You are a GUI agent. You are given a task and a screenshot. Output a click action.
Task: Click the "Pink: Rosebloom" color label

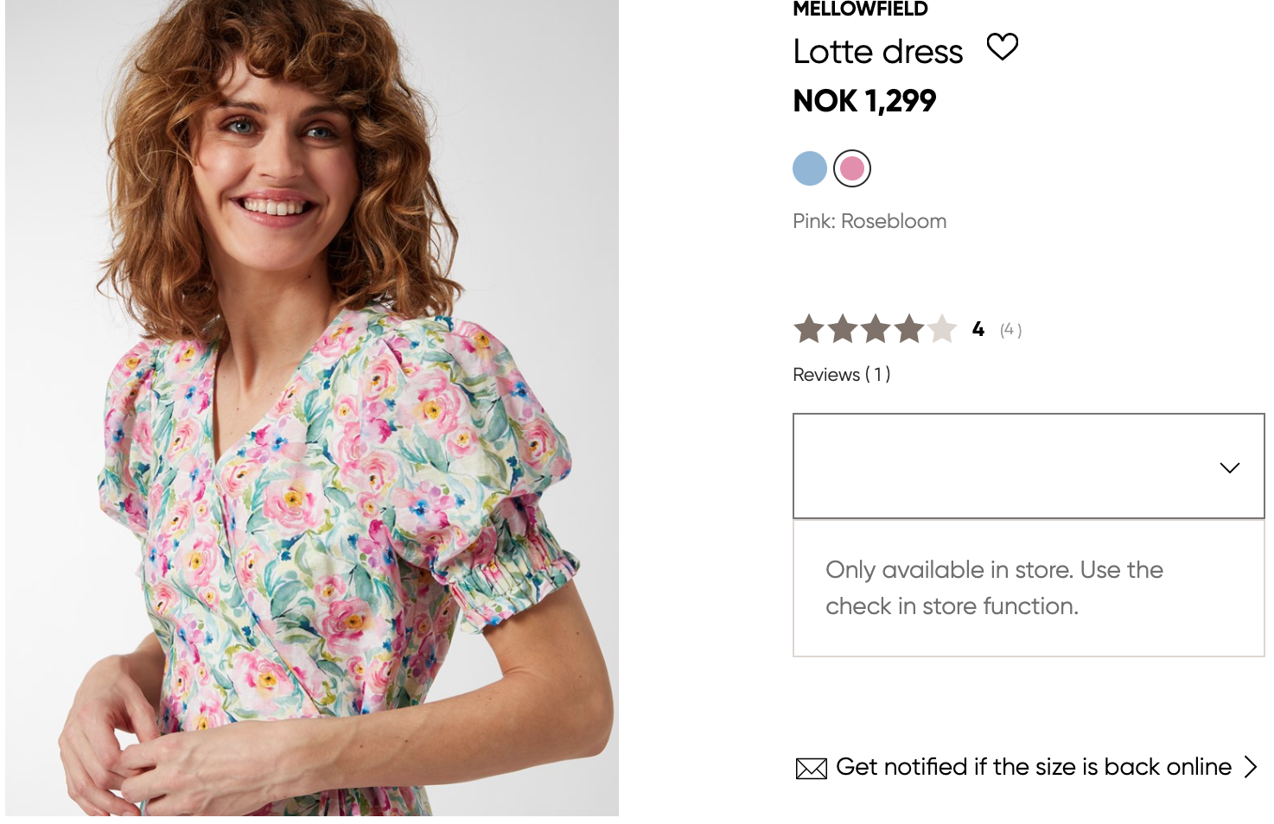pos(870,221)
